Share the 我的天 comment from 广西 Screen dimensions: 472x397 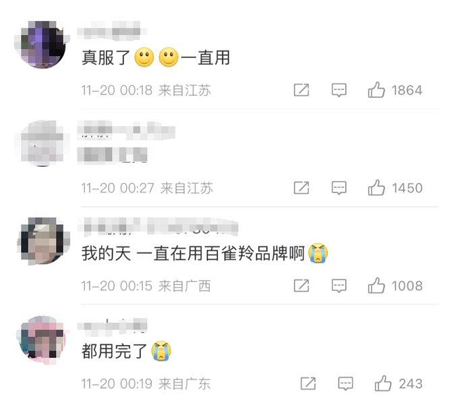[x=301, y=286]
